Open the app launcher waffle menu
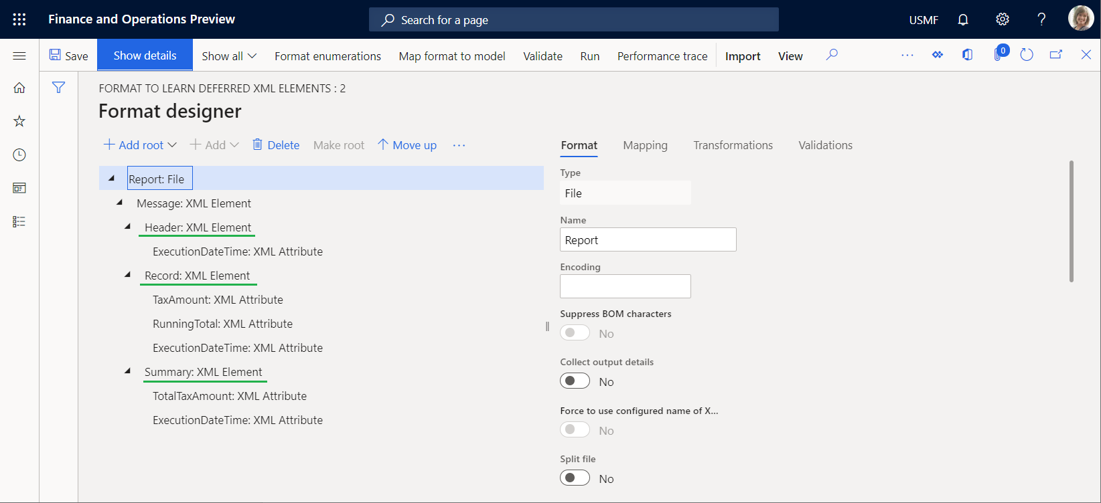The image size is (1101, 503). pyautogui.click(x=19, y=19)
